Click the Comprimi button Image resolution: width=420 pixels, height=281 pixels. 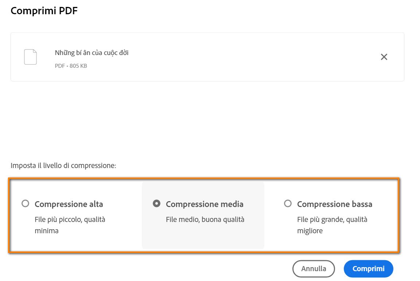pyautogui.click(x=368, y=268)
